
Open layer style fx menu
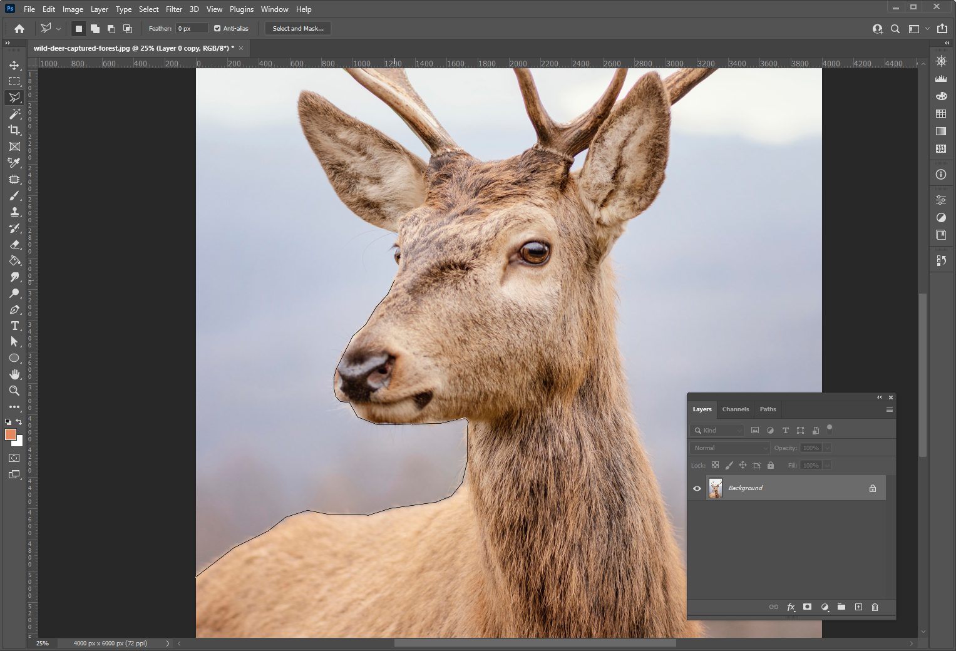coord(791,607)
